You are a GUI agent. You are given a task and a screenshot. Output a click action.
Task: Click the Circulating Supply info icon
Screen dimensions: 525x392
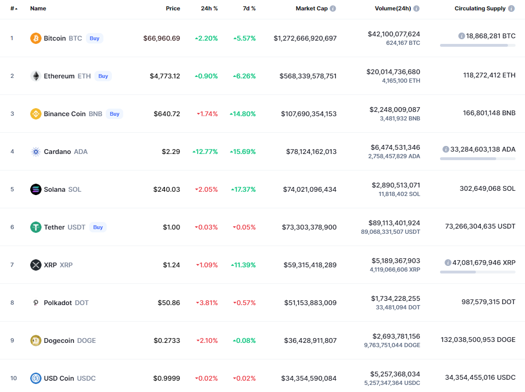pyautogui.click(x=511, y=9)
